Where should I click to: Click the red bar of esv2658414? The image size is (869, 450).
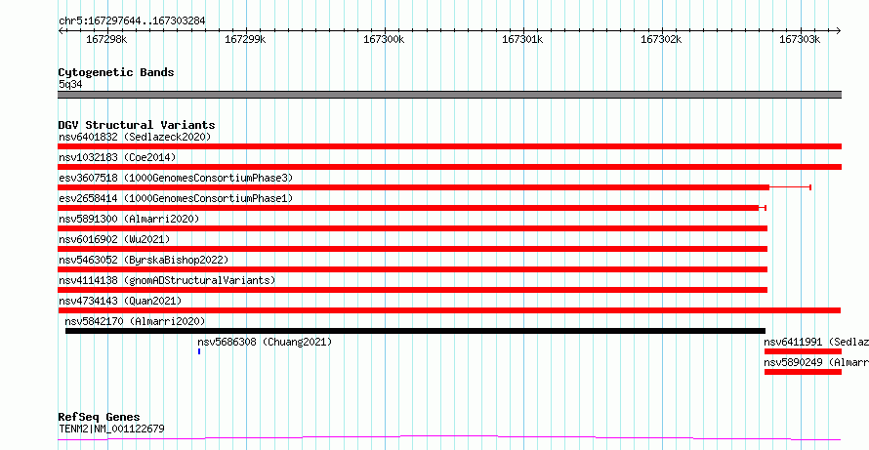tap(408, 208)
